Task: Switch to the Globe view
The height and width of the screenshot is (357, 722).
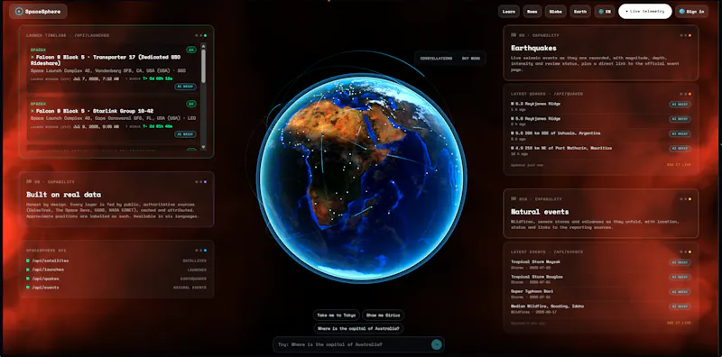Action: click(x=556, y=12)
